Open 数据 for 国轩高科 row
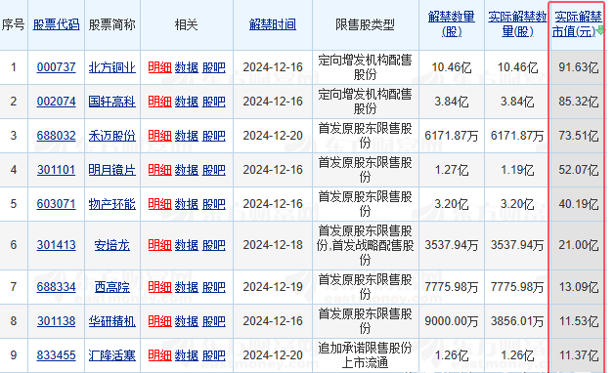 [187, 102]
